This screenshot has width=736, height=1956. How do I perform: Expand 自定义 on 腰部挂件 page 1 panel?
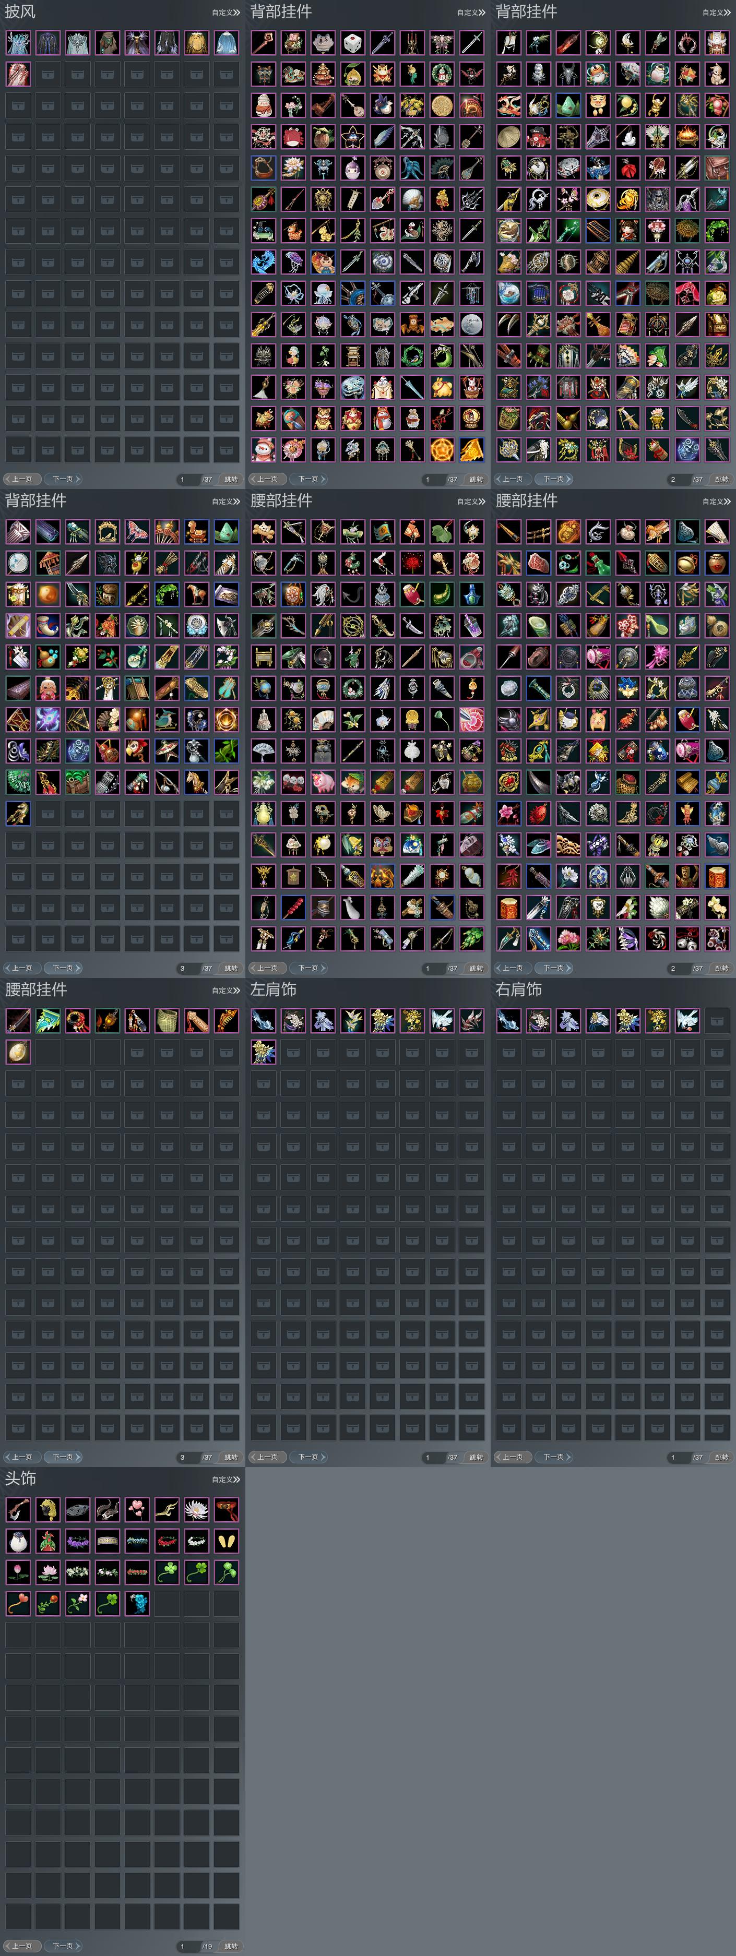(x=471, y=501)
